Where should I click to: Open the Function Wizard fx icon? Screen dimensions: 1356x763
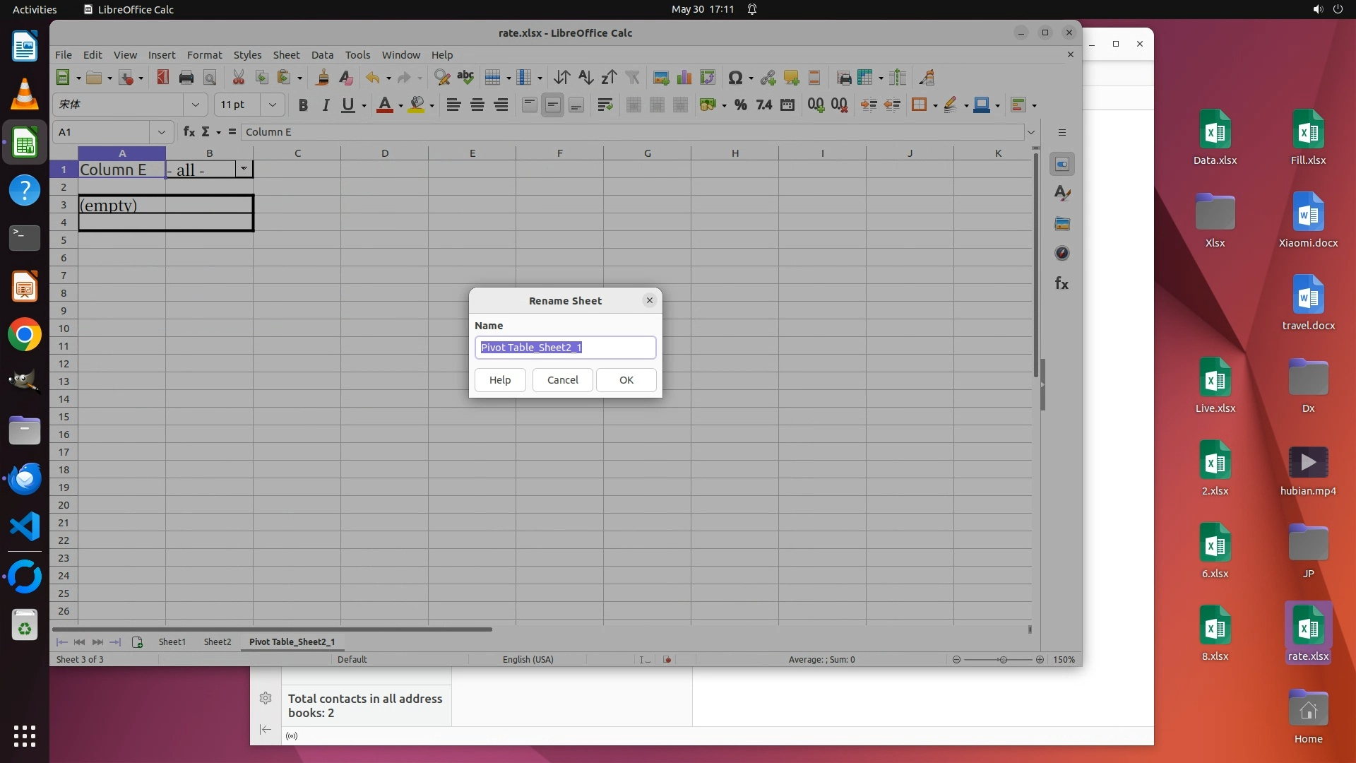point(189,132)
